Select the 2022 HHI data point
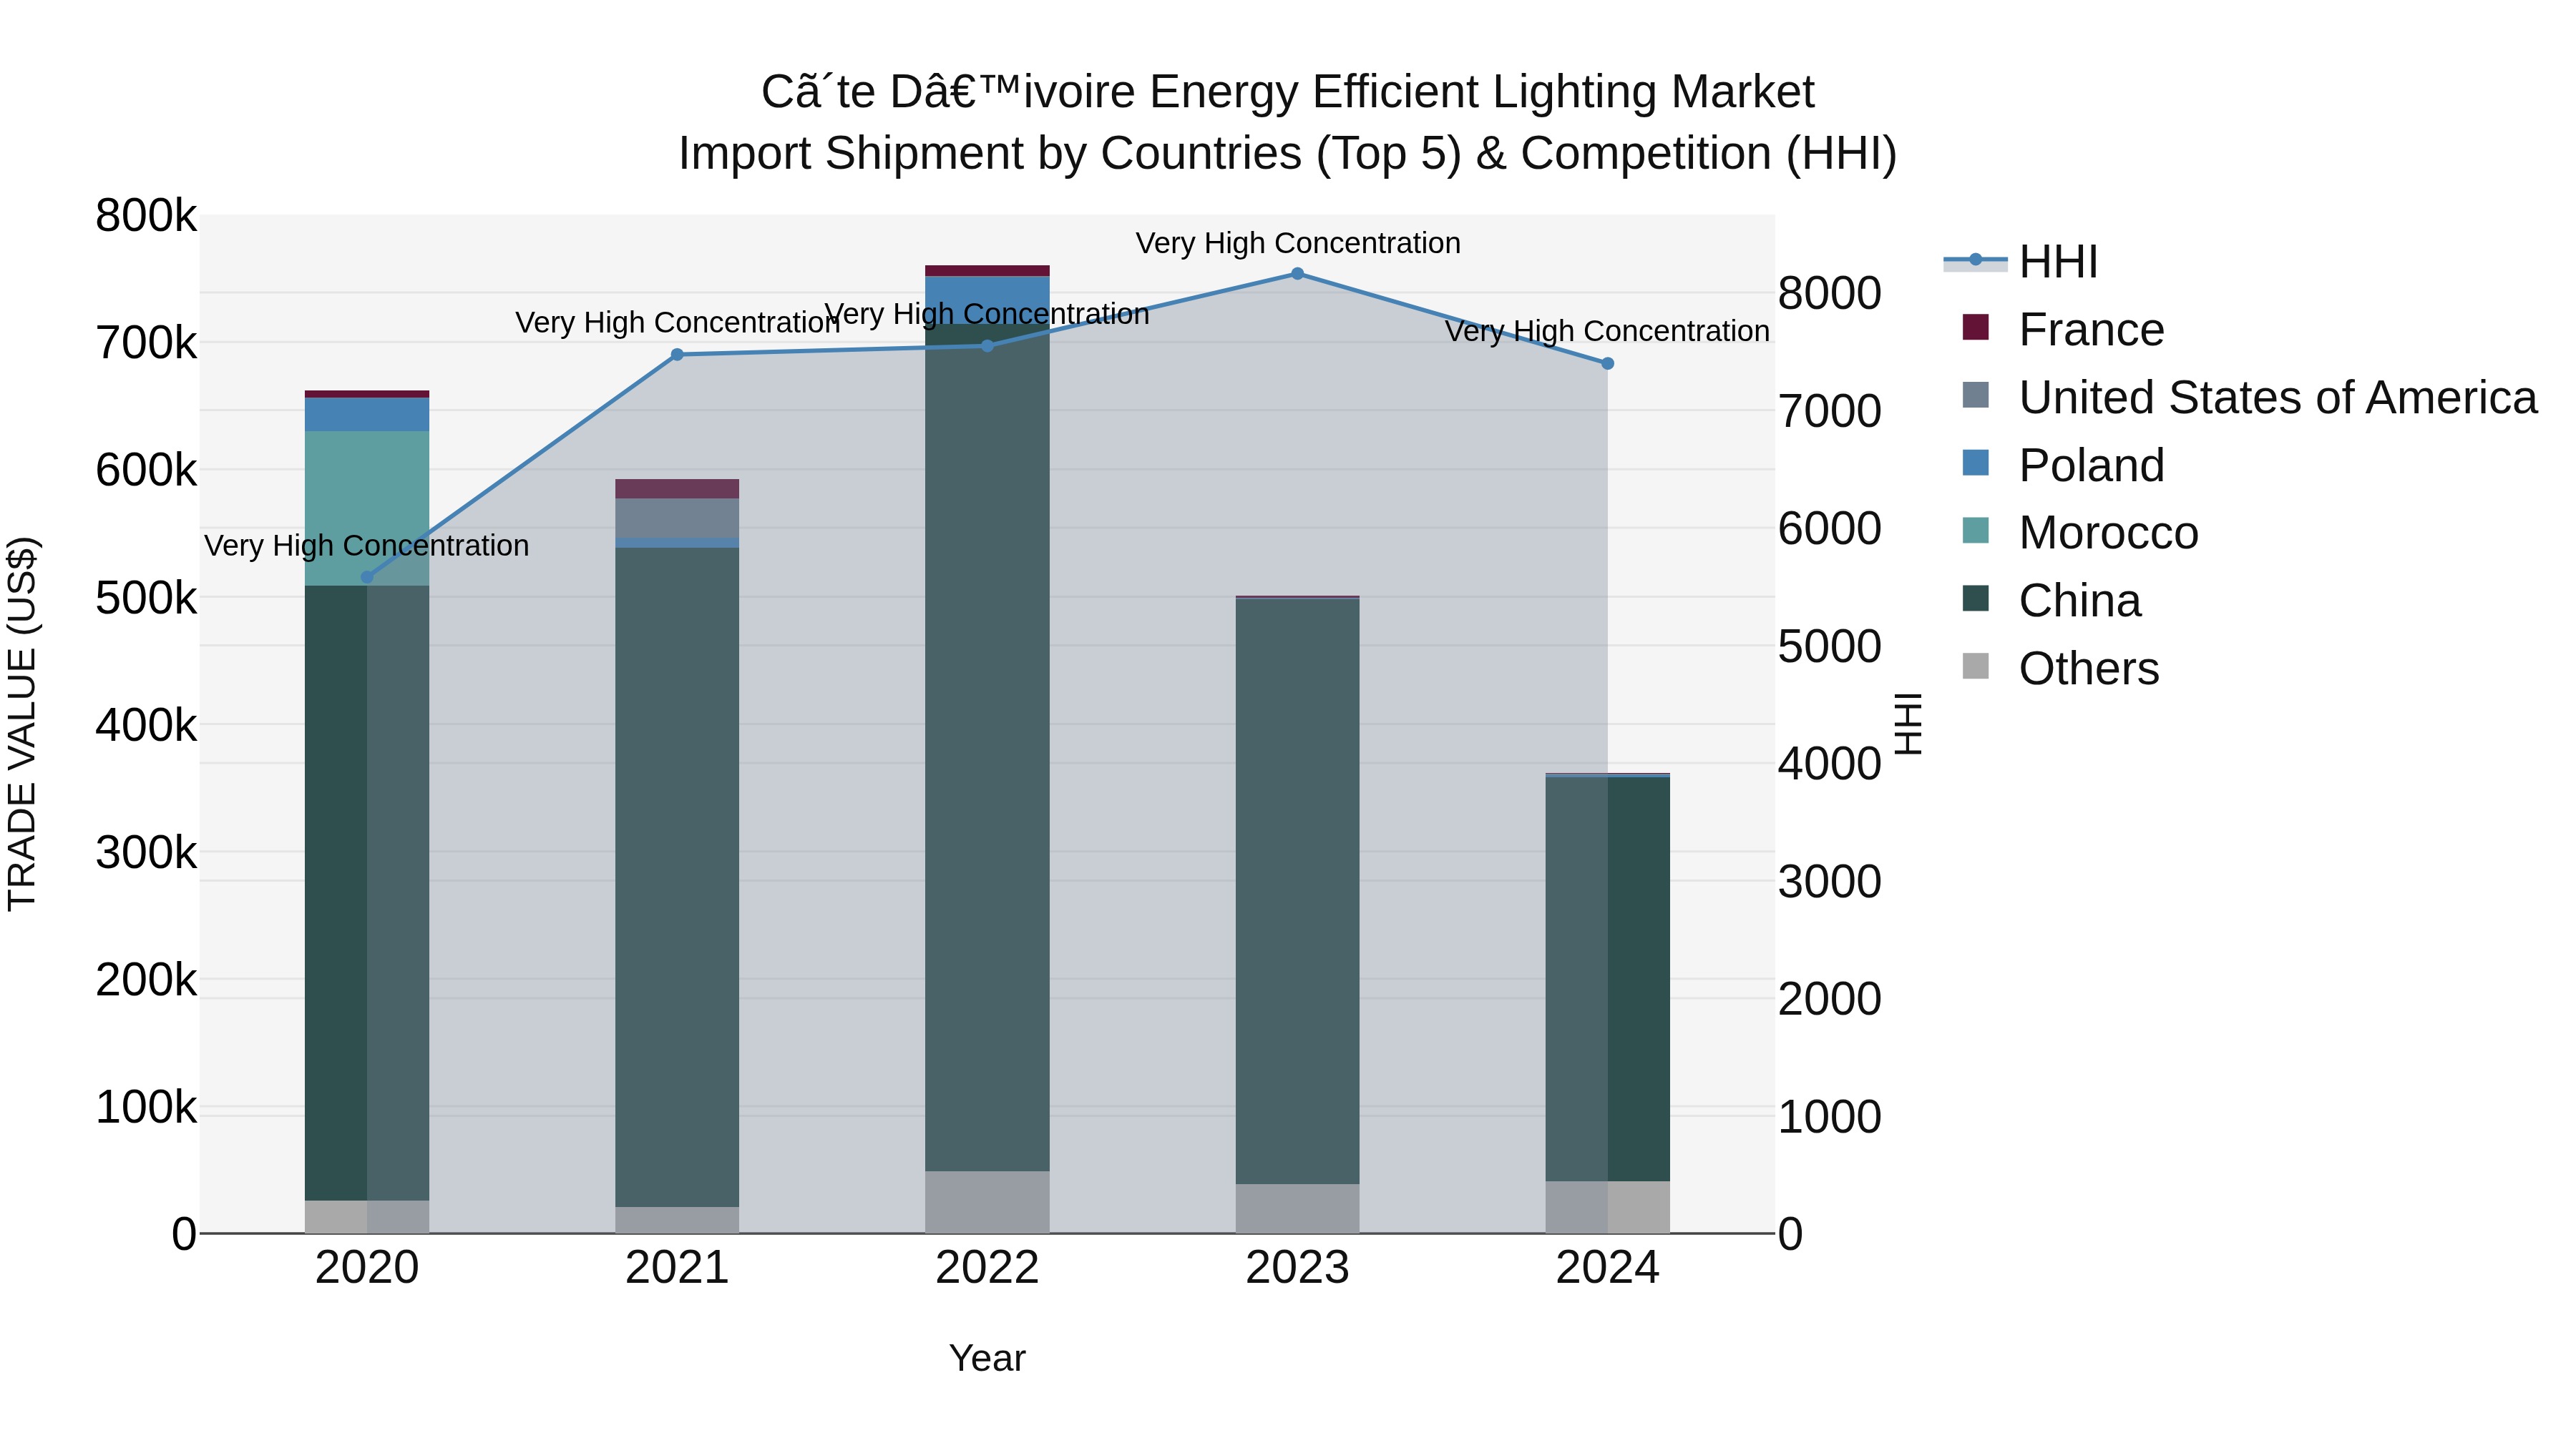 (987, 346)
